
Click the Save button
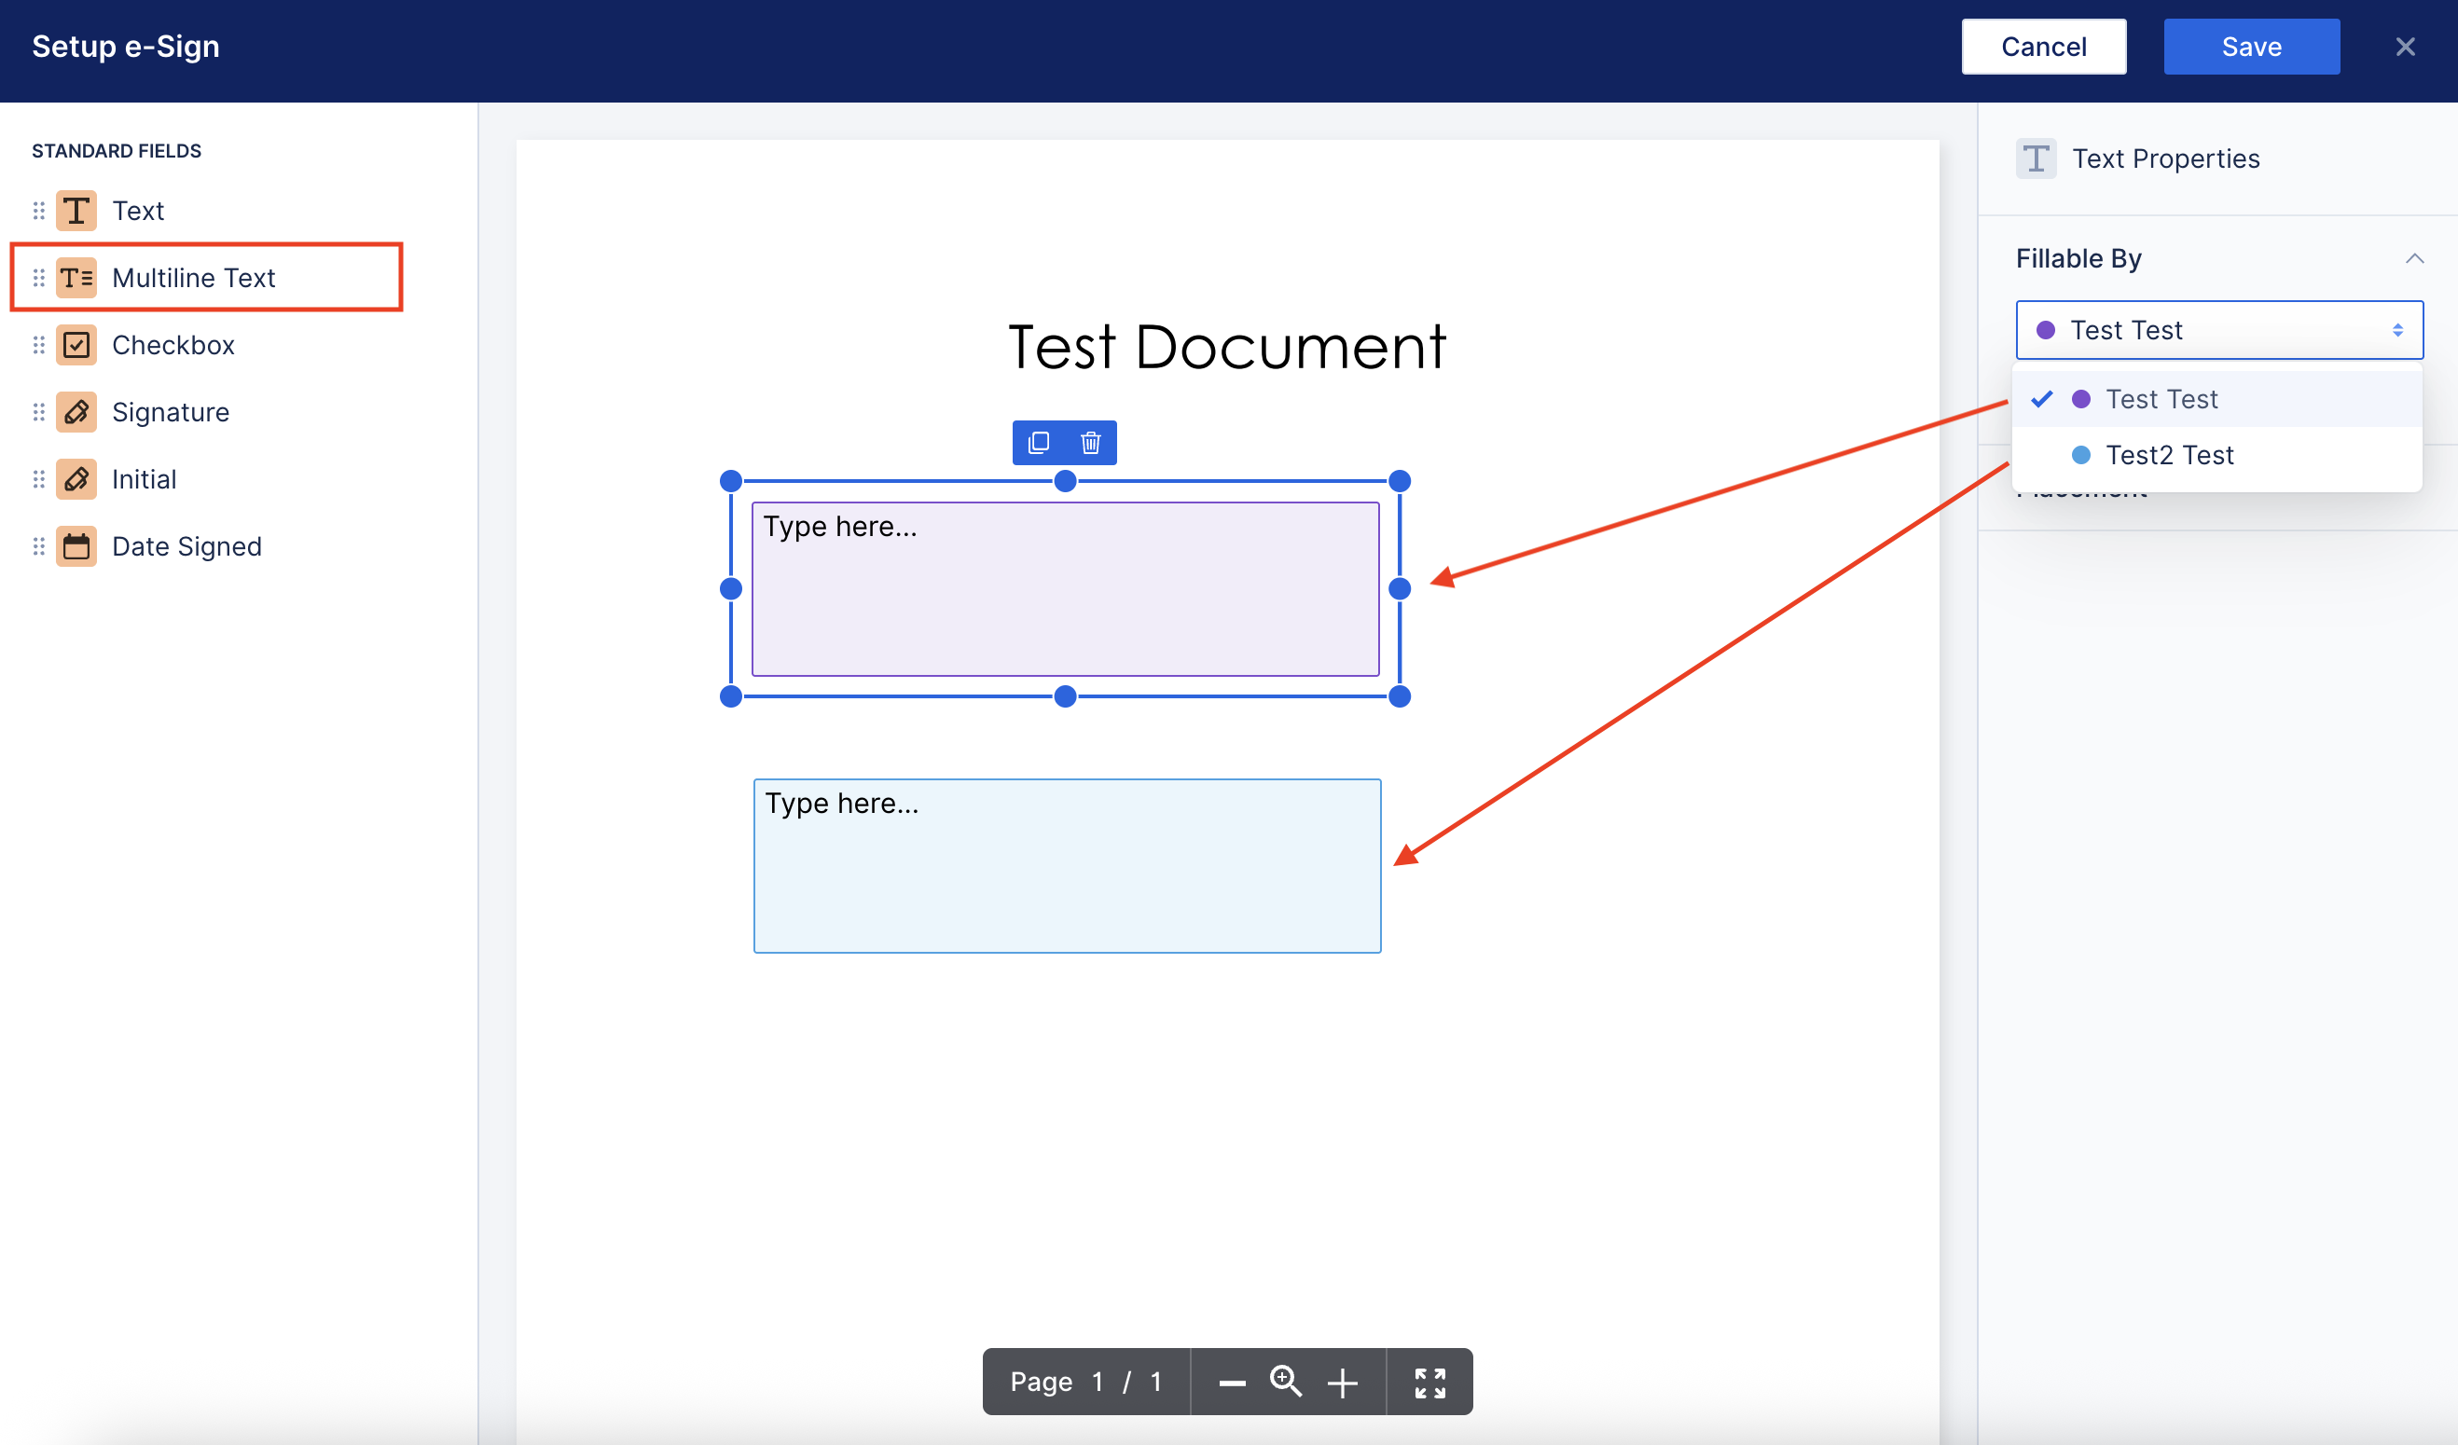click(2250, 47)
